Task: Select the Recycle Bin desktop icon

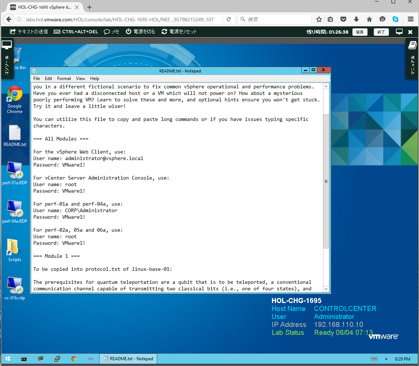Action: [x=18, y=58]
